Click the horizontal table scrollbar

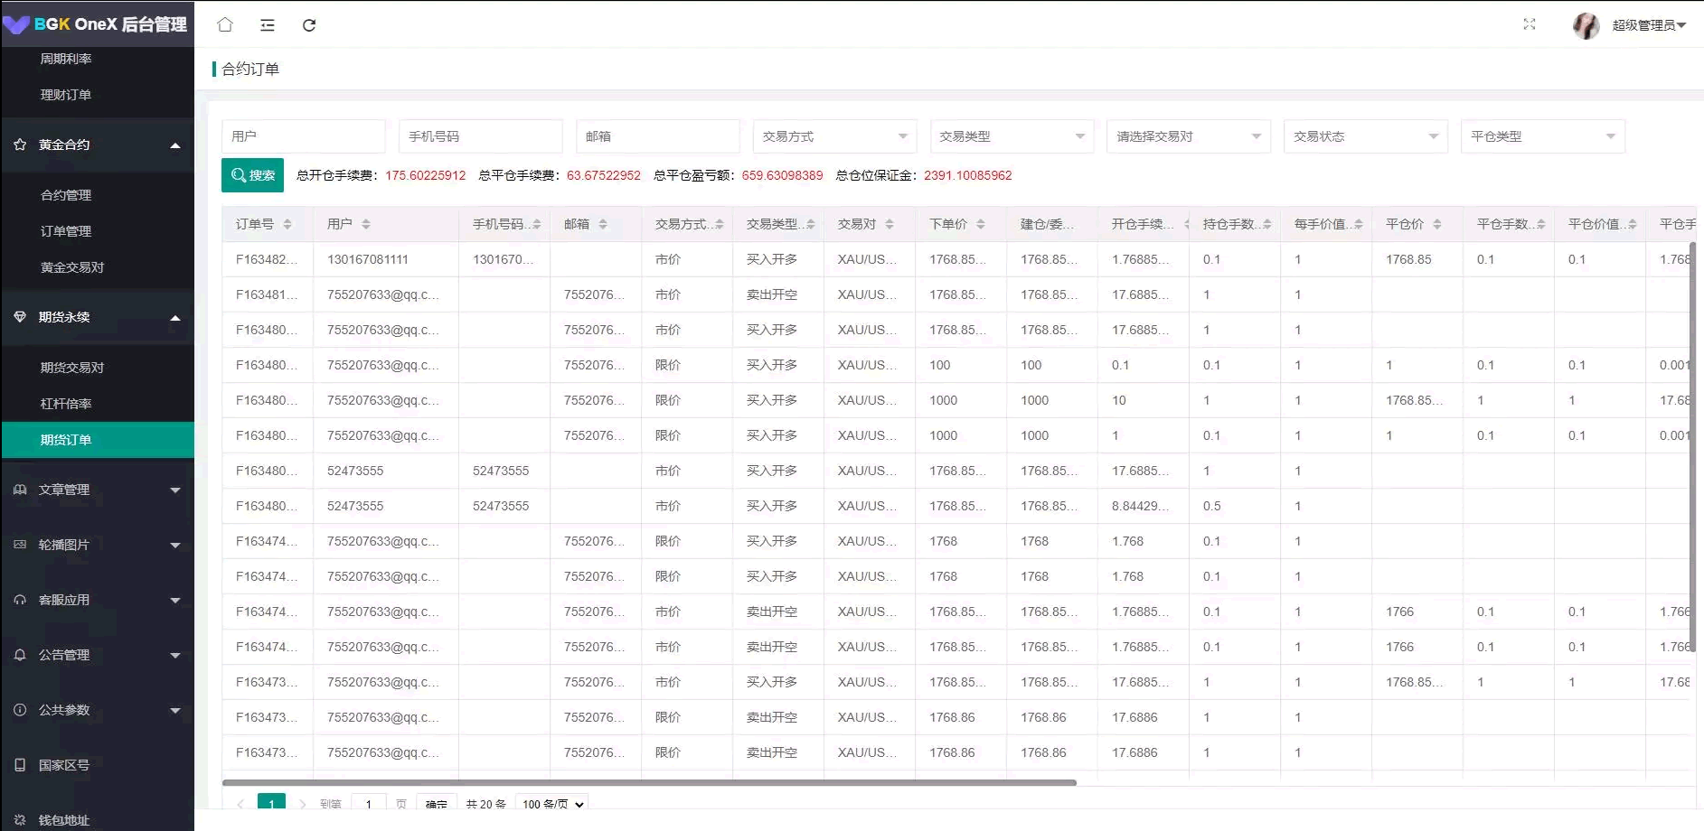point(649,782)
